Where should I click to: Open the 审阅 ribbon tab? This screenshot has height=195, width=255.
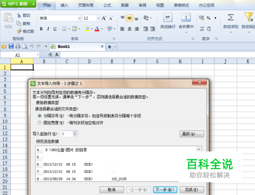pyautogui.click(x=142, y=5)
